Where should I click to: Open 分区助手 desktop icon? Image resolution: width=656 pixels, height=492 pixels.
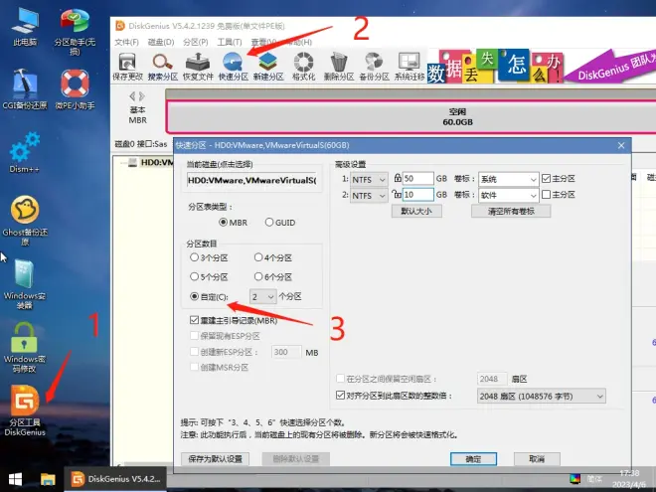click(75, 32)
